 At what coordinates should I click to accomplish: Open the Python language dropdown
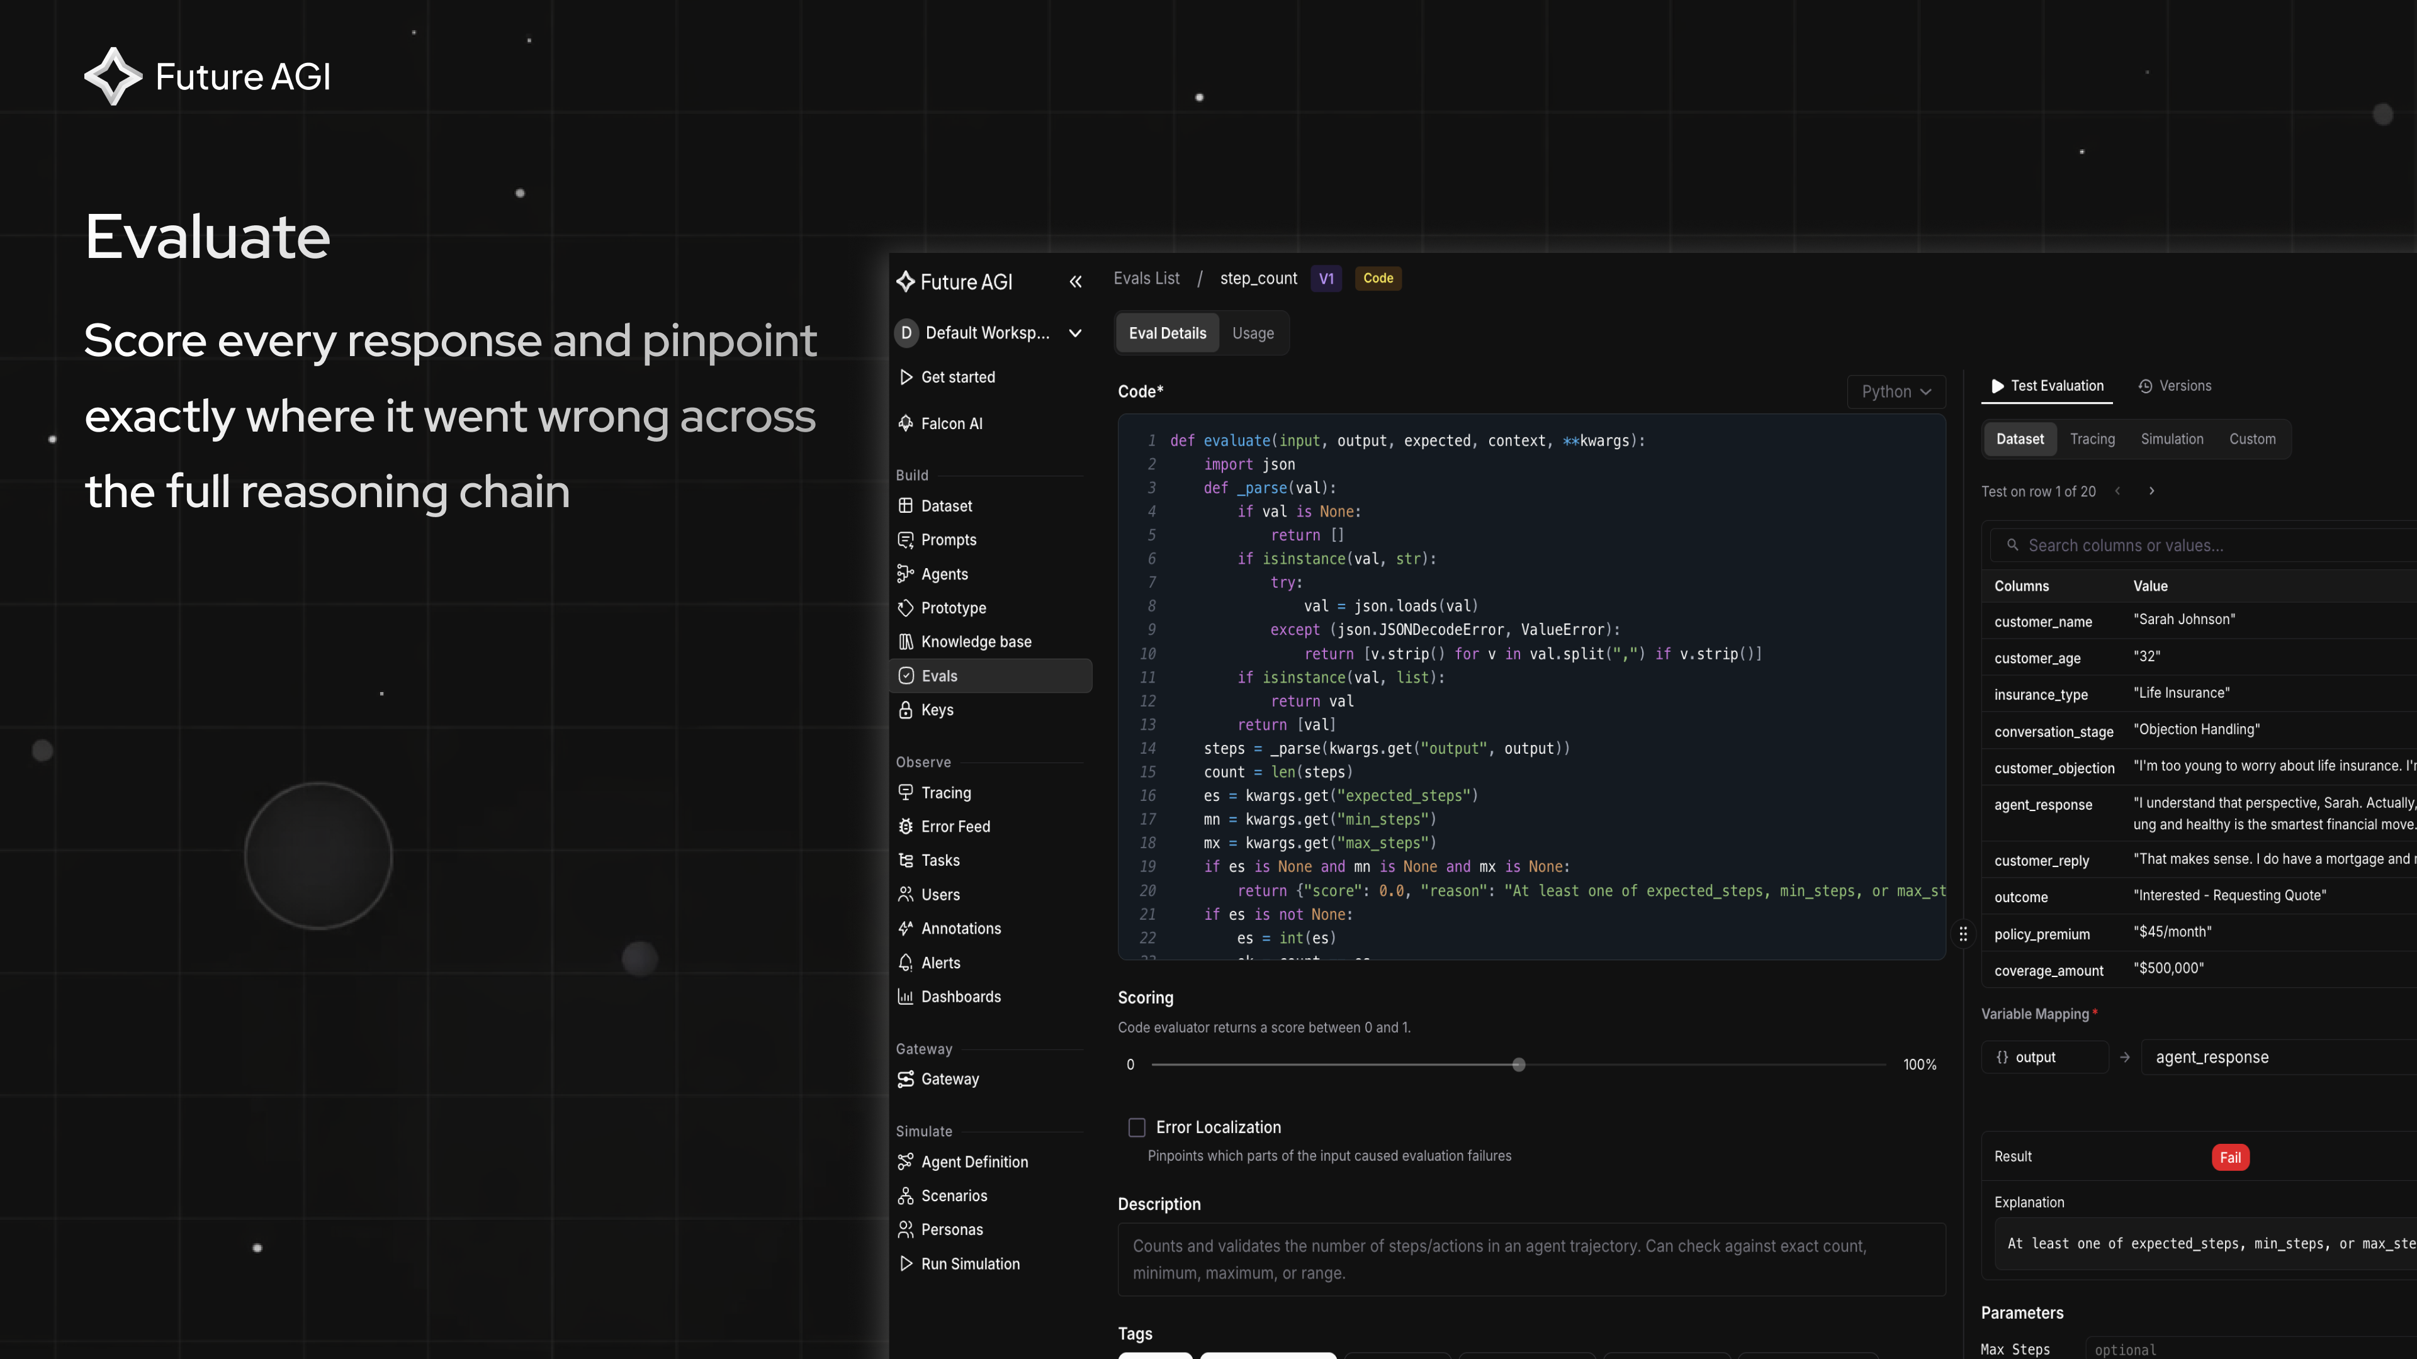[x=1896, y=392]
